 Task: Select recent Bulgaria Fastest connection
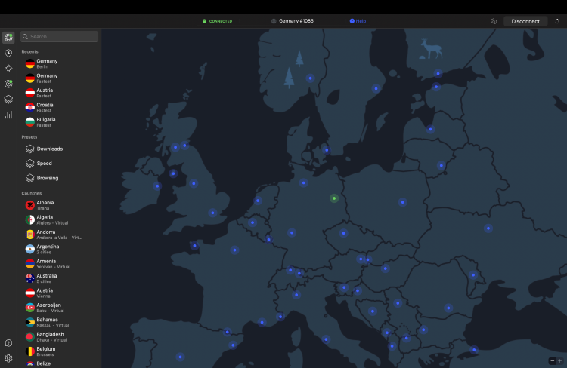[59, 122]
